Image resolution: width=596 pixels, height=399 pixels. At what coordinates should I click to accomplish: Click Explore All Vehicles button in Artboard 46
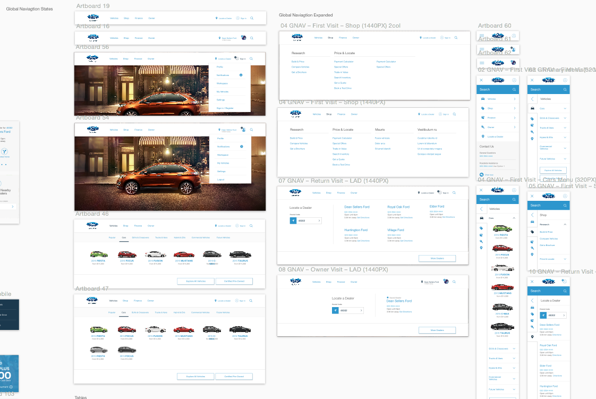coord(195,281)
